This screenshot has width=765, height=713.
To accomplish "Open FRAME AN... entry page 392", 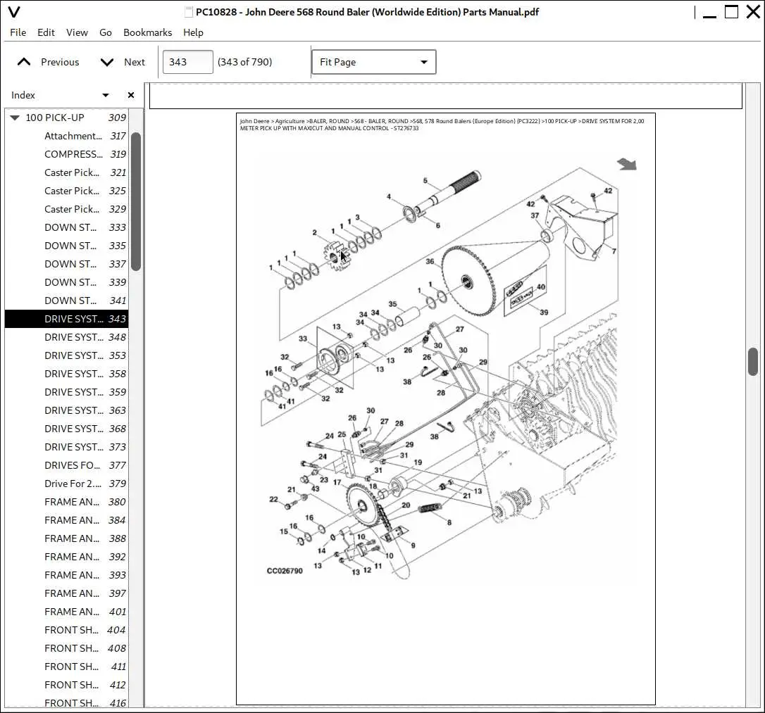I will coord(66,557).
